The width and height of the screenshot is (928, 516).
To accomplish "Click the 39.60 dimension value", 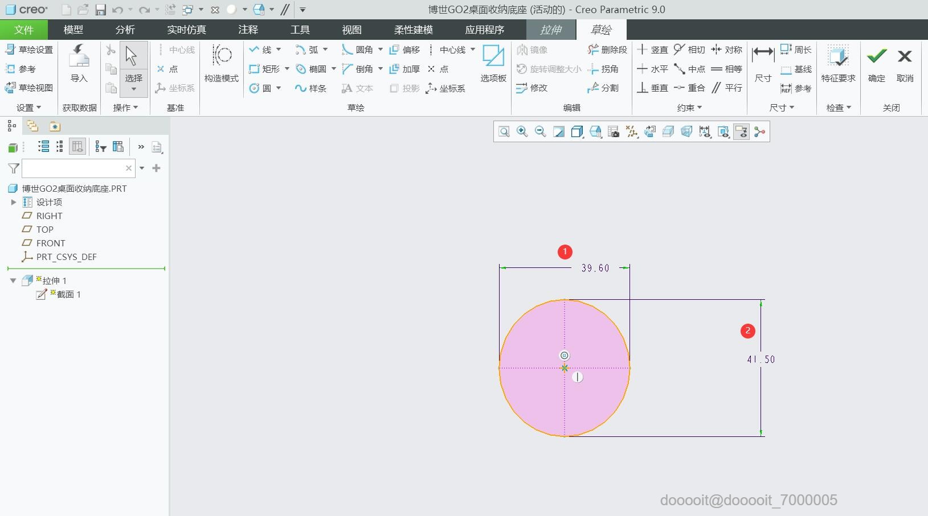I will [x=595, y=268].
